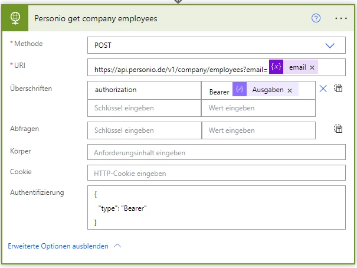The height and width of the screenshot is (268, 357).
Task: Click into the URI input field
Action: (217, 67)
